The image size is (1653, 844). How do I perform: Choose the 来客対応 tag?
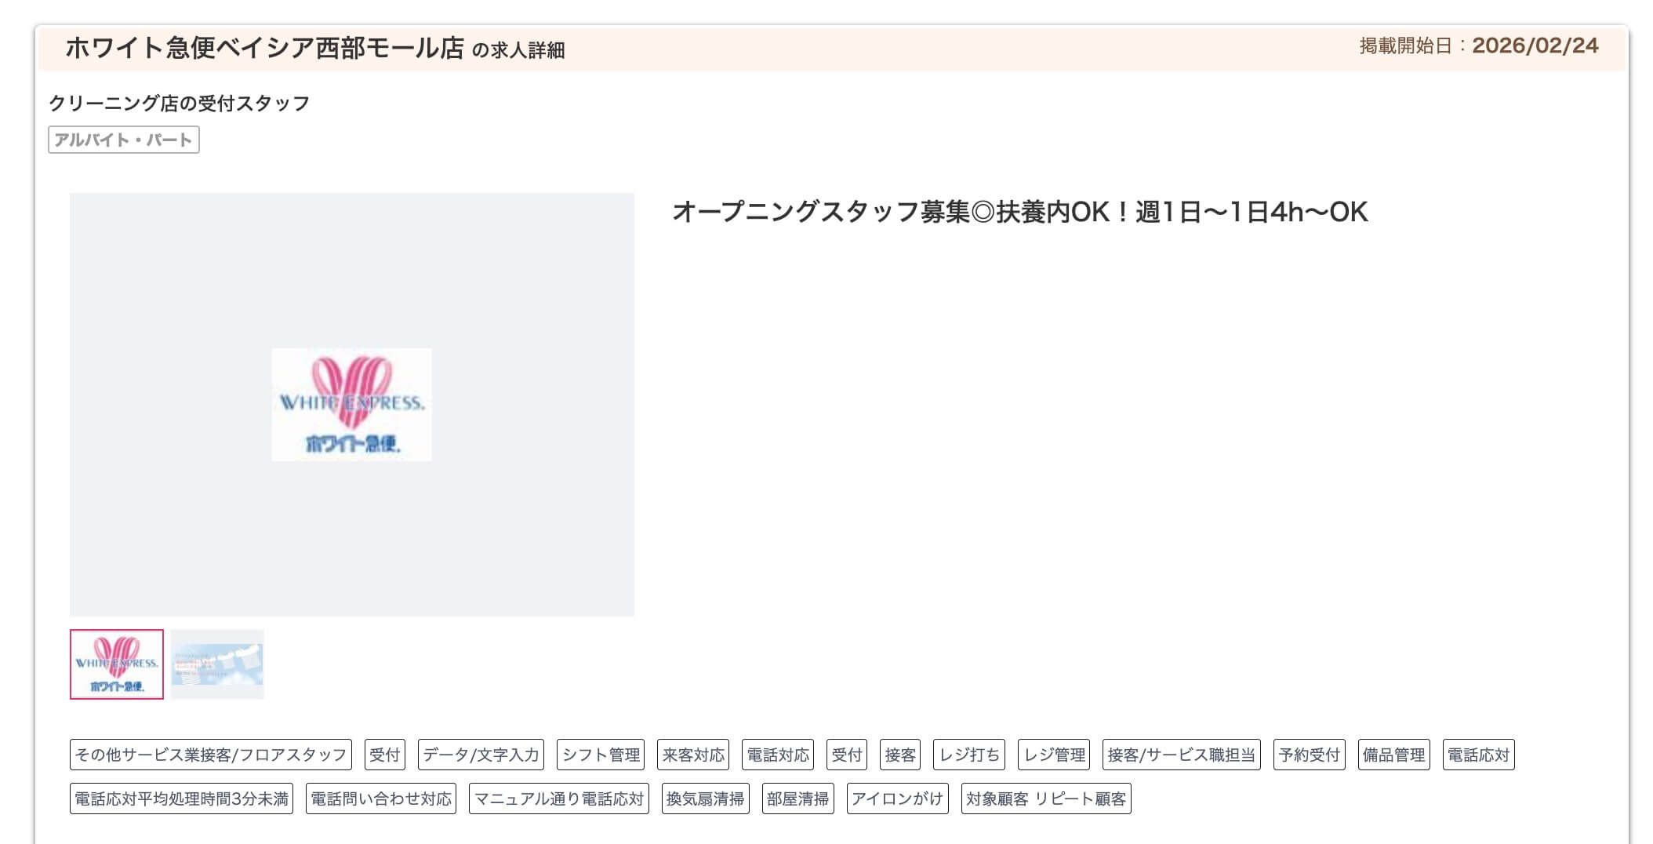693,755
